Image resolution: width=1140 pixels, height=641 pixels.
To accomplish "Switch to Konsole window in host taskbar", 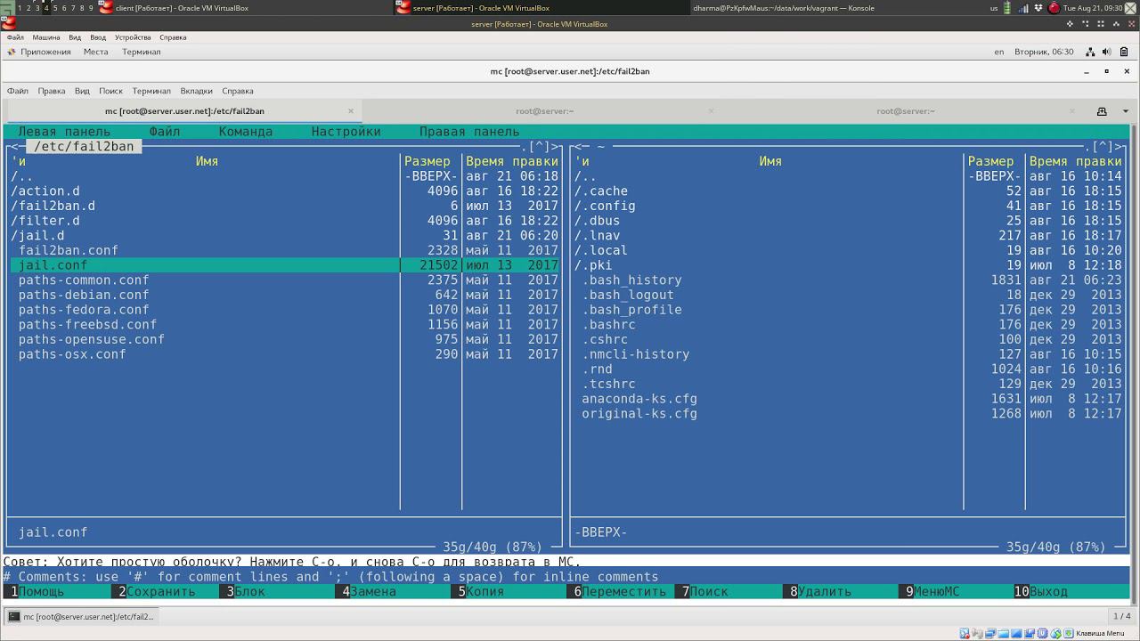I will (x=785, y=8).
